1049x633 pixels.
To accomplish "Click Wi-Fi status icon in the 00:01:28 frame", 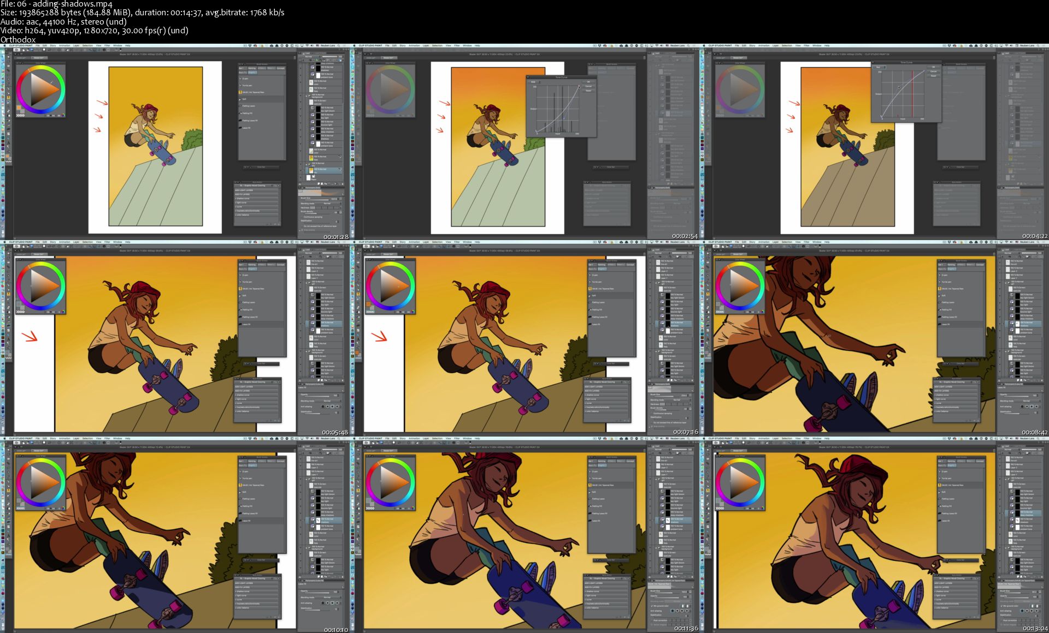I will tap(307, 45).
